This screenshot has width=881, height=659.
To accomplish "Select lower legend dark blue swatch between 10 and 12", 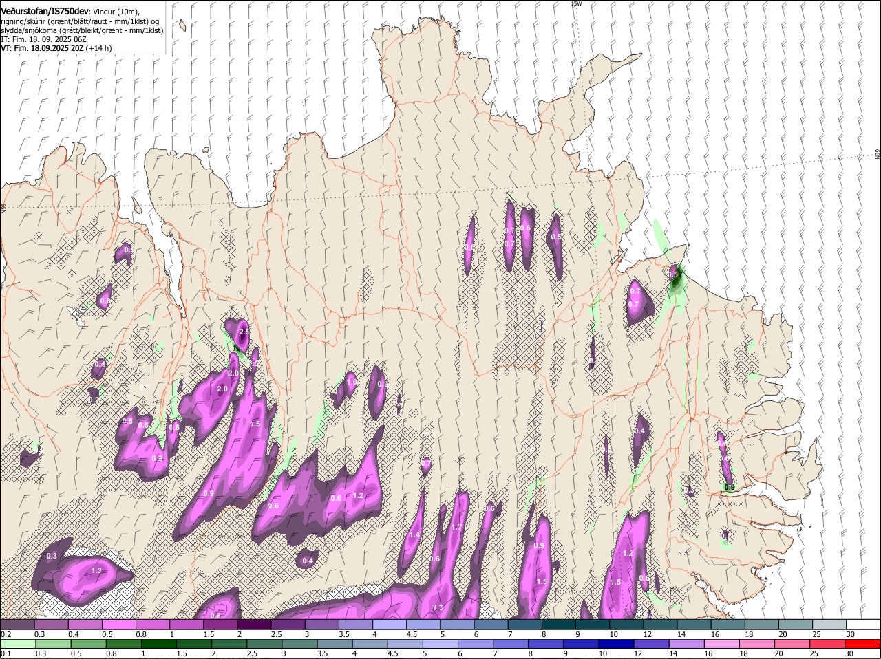I will pos(615,644).
